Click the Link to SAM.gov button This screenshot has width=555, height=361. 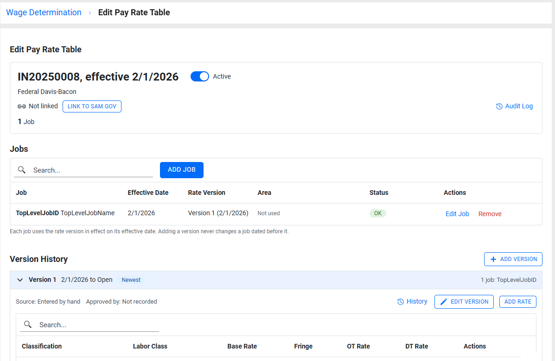pyautogui.click(x=92, y=106)
